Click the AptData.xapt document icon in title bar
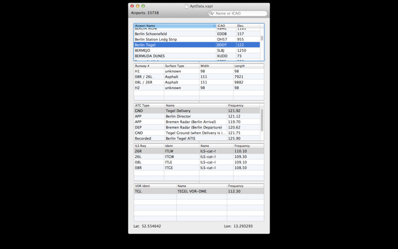Screen dimensions: 398x249 tap(187, 6)
